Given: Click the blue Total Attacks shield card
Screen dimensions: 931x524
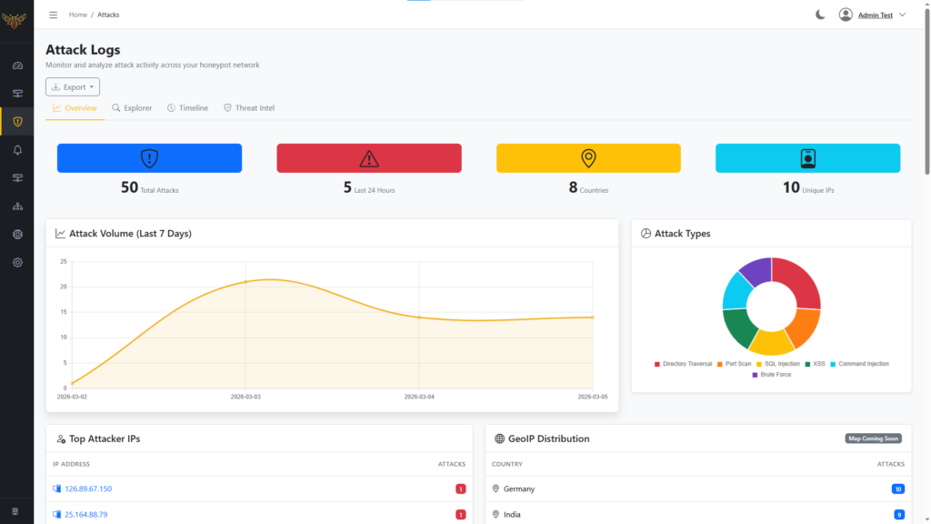Looking at the screenshot, I should pos(149,158).
